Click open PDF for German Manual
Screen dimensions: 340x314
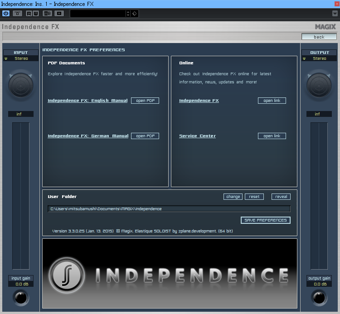click(145, 136)
